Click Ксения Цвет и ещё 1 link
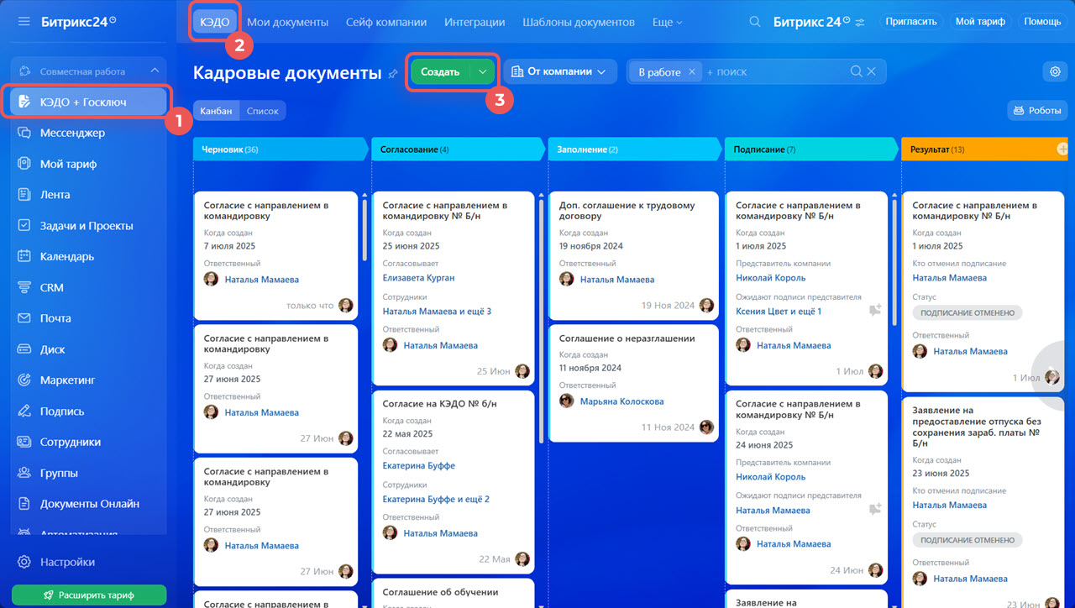The width and height of the screenshot is (1075, 608). pos(779,312)
